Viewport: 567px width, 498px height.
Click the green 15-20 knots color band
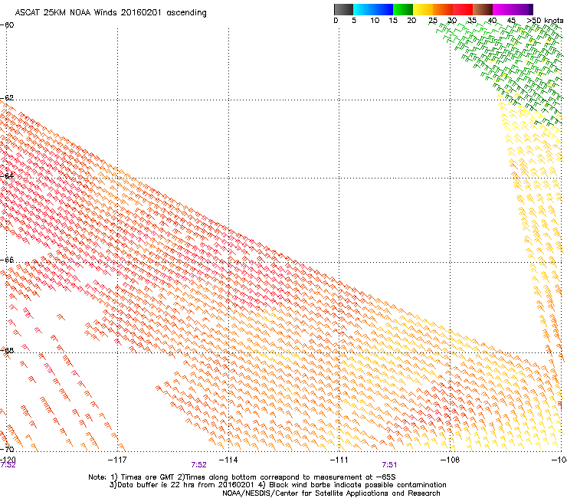click(403, 9)
